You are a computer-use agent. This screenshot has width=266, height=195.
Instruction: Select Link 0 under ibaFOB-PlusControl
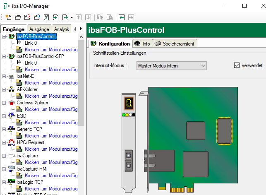30,43
